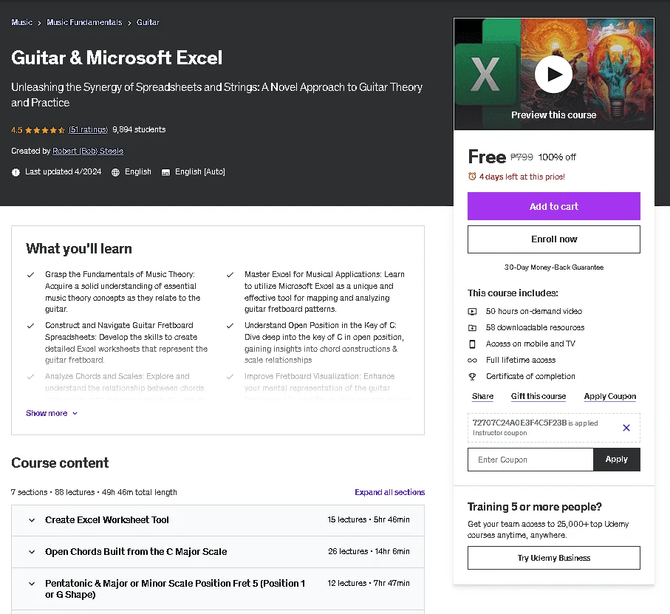Click English [Auto] captions label
This screenshot has width=670, height=614.
200,171
